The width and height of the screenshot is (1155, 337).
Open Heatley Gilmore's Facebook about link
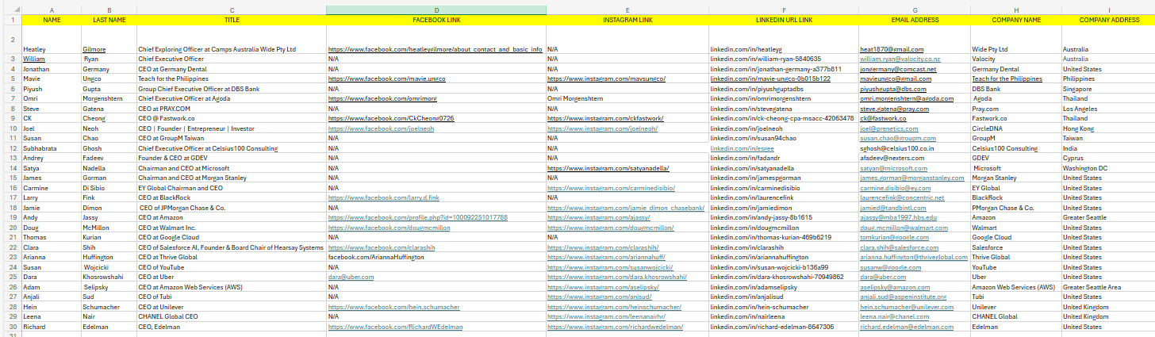(x=435, y=49)
